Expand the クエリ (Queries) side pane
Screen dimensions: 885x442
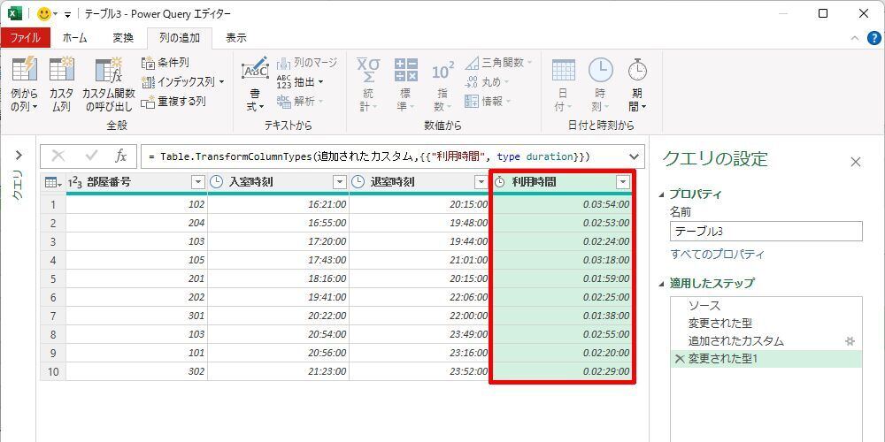coord(18,156)
